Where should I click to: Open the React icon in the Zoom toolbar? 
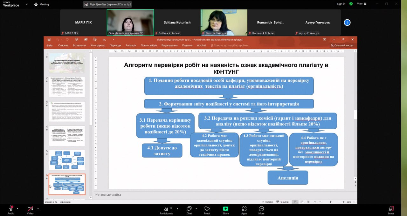pos(207,209)
